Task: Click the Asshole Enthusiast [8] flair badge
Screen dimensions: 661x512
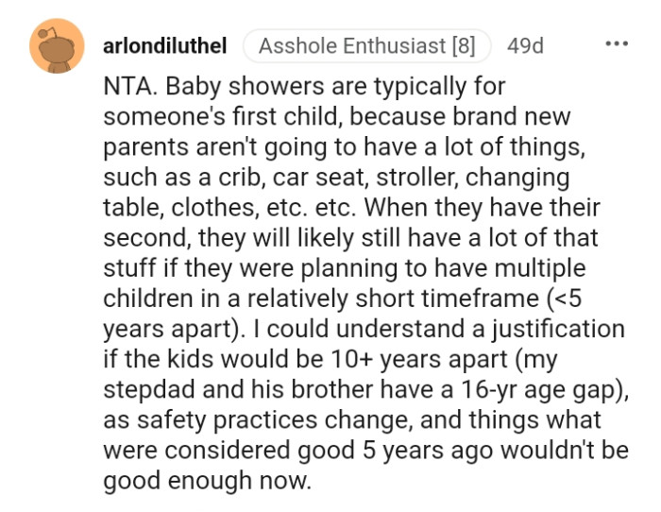Action: coord(366,45)
